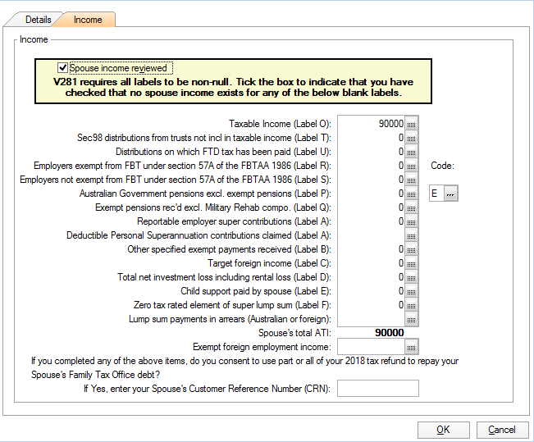Untick the Spouse income reviewed checkbox
The image size is (534, 442).
(x=63, y=68)
